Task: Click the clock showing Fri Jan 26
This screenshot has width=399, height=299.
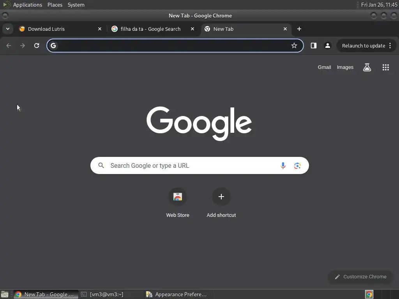Action: (x=379, y=5)
